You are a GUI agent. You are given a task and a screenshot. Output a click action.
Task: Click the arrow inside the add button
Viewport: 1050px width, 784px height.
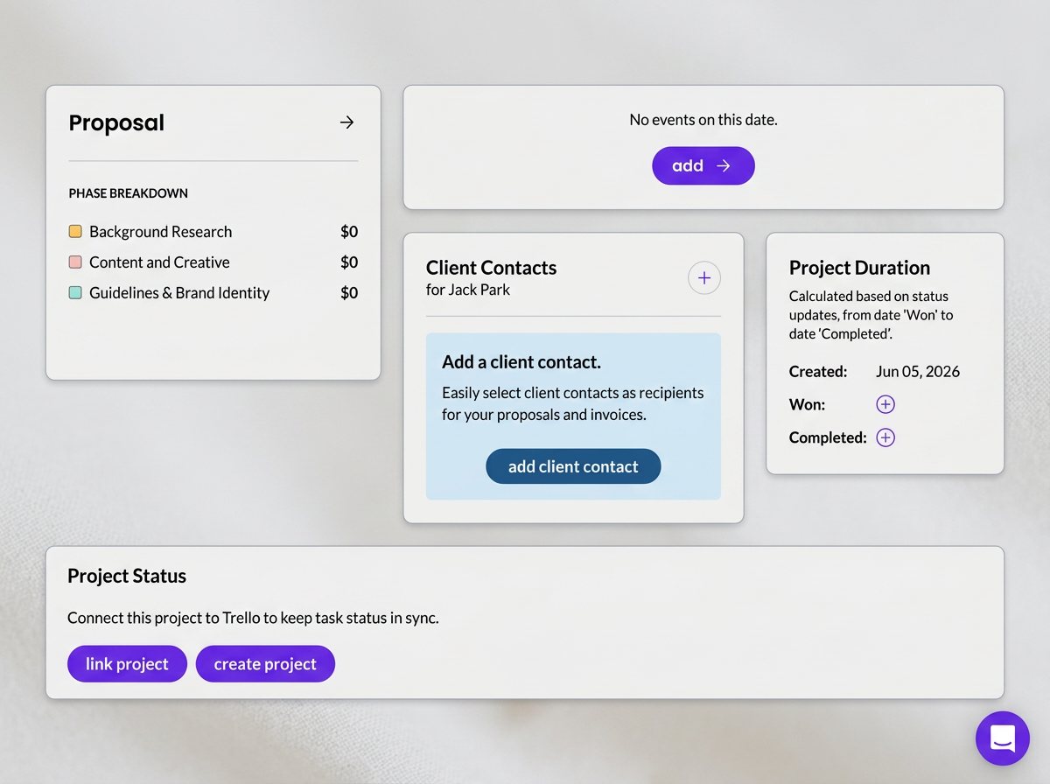point(724,165)
